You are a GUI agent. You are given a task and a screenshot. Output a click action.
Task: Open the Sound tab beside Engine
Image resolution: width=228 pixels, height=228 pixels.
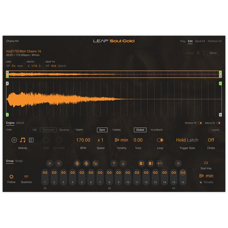tap(20, 123)
